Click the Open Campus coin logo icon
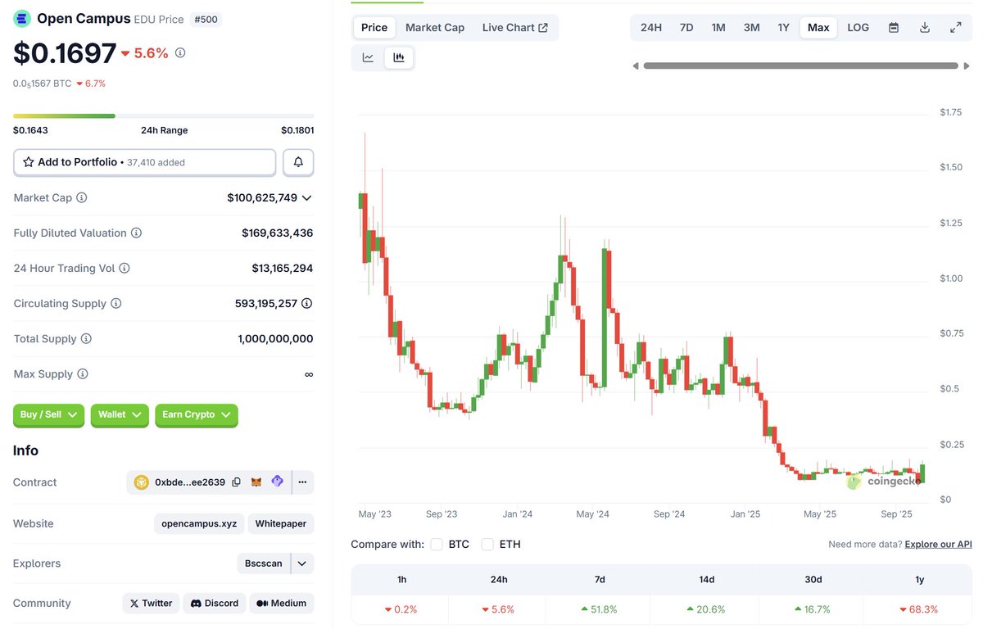Viewport: 983px width, 629px height. point(22,19)
